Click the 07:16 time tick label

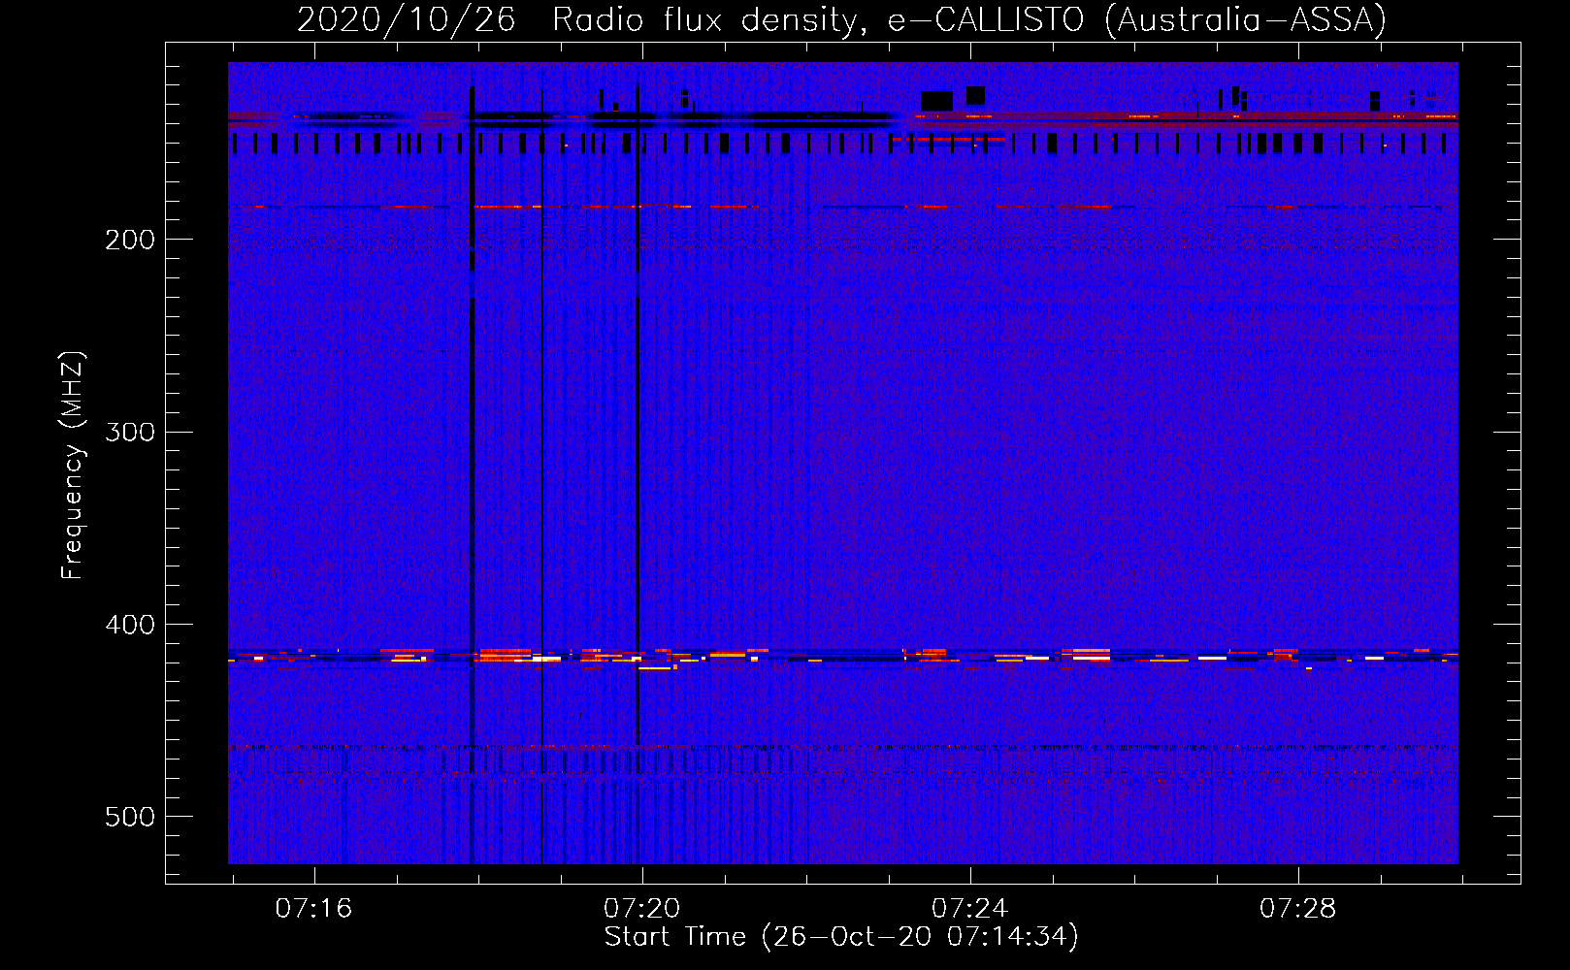[x=313, y=909]
